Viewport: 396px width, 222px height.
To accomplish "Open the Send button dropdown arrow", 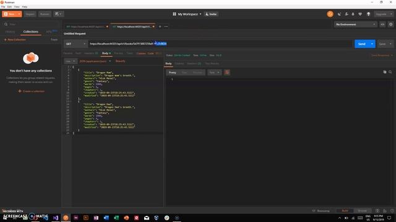I will 372,44.
